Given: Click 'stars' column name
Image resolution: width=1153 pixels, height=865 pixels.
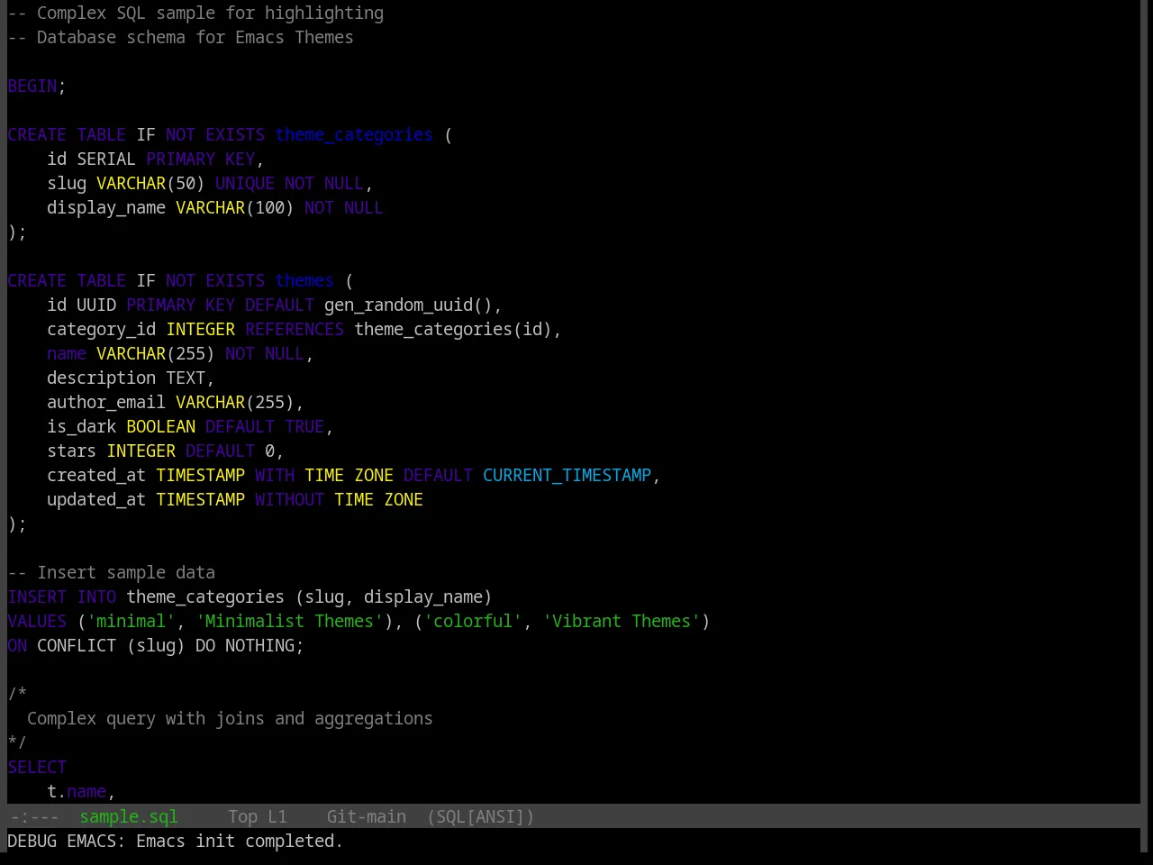Looking at the screenshot, I should (72, 451).
